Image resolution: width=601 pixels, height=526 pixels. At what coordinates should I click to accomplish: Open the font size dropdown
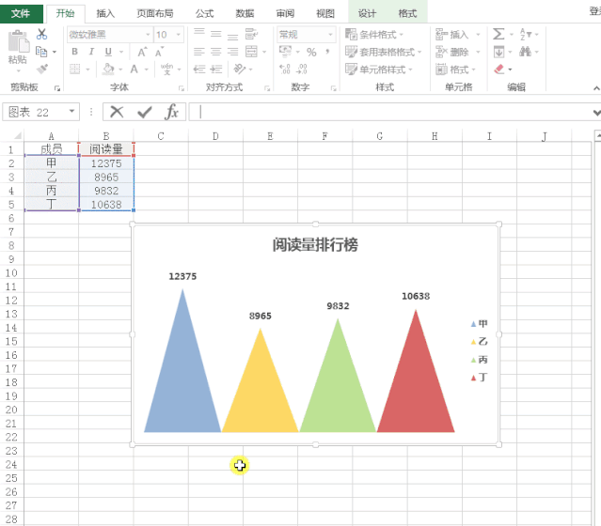(x=178, y=35)
